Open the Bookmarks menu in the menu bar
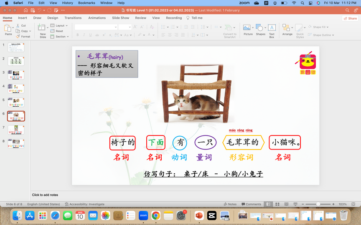 click(x=86, y=3)
